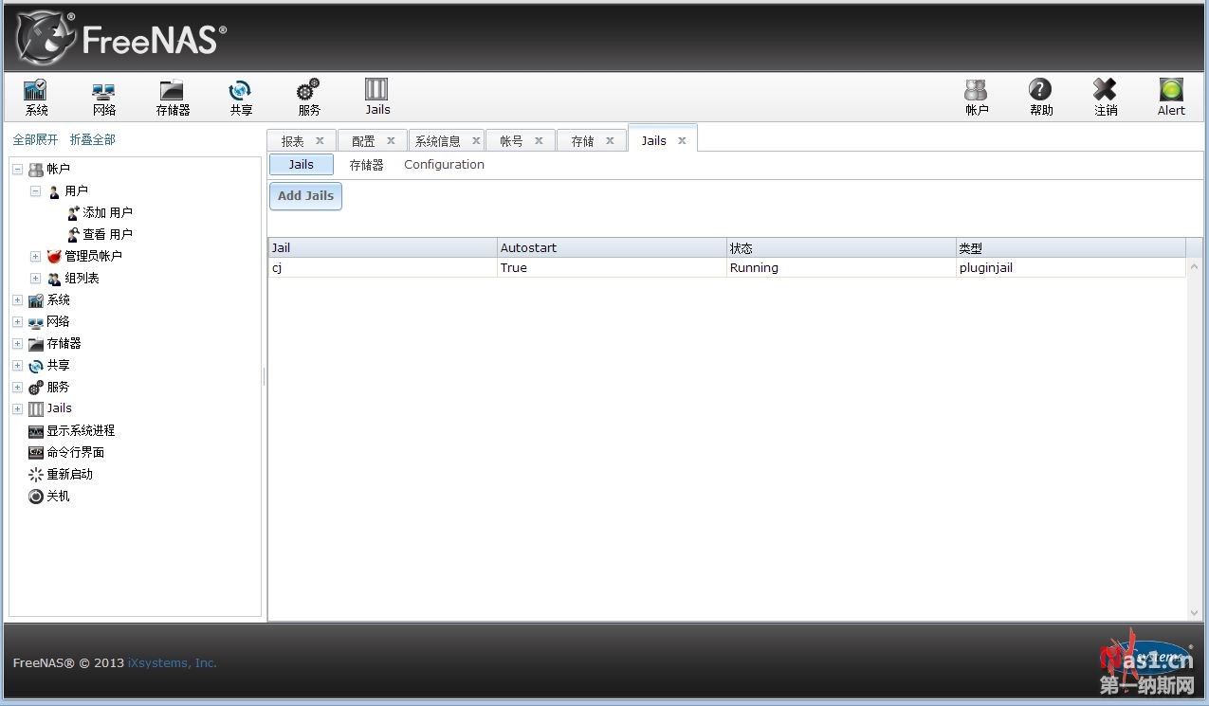Viewport: 1209px width, 706px height.
Task: Select 显示系统进程 in the tree
Action: [x=72, y=430]
